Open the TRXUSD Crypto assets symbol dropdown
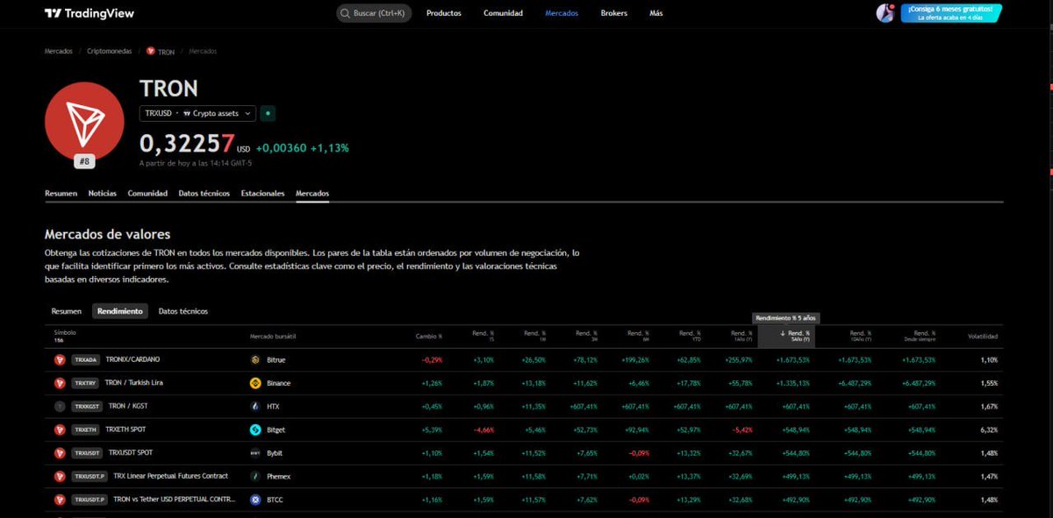The image size is (1053, 518). point(197,113)
